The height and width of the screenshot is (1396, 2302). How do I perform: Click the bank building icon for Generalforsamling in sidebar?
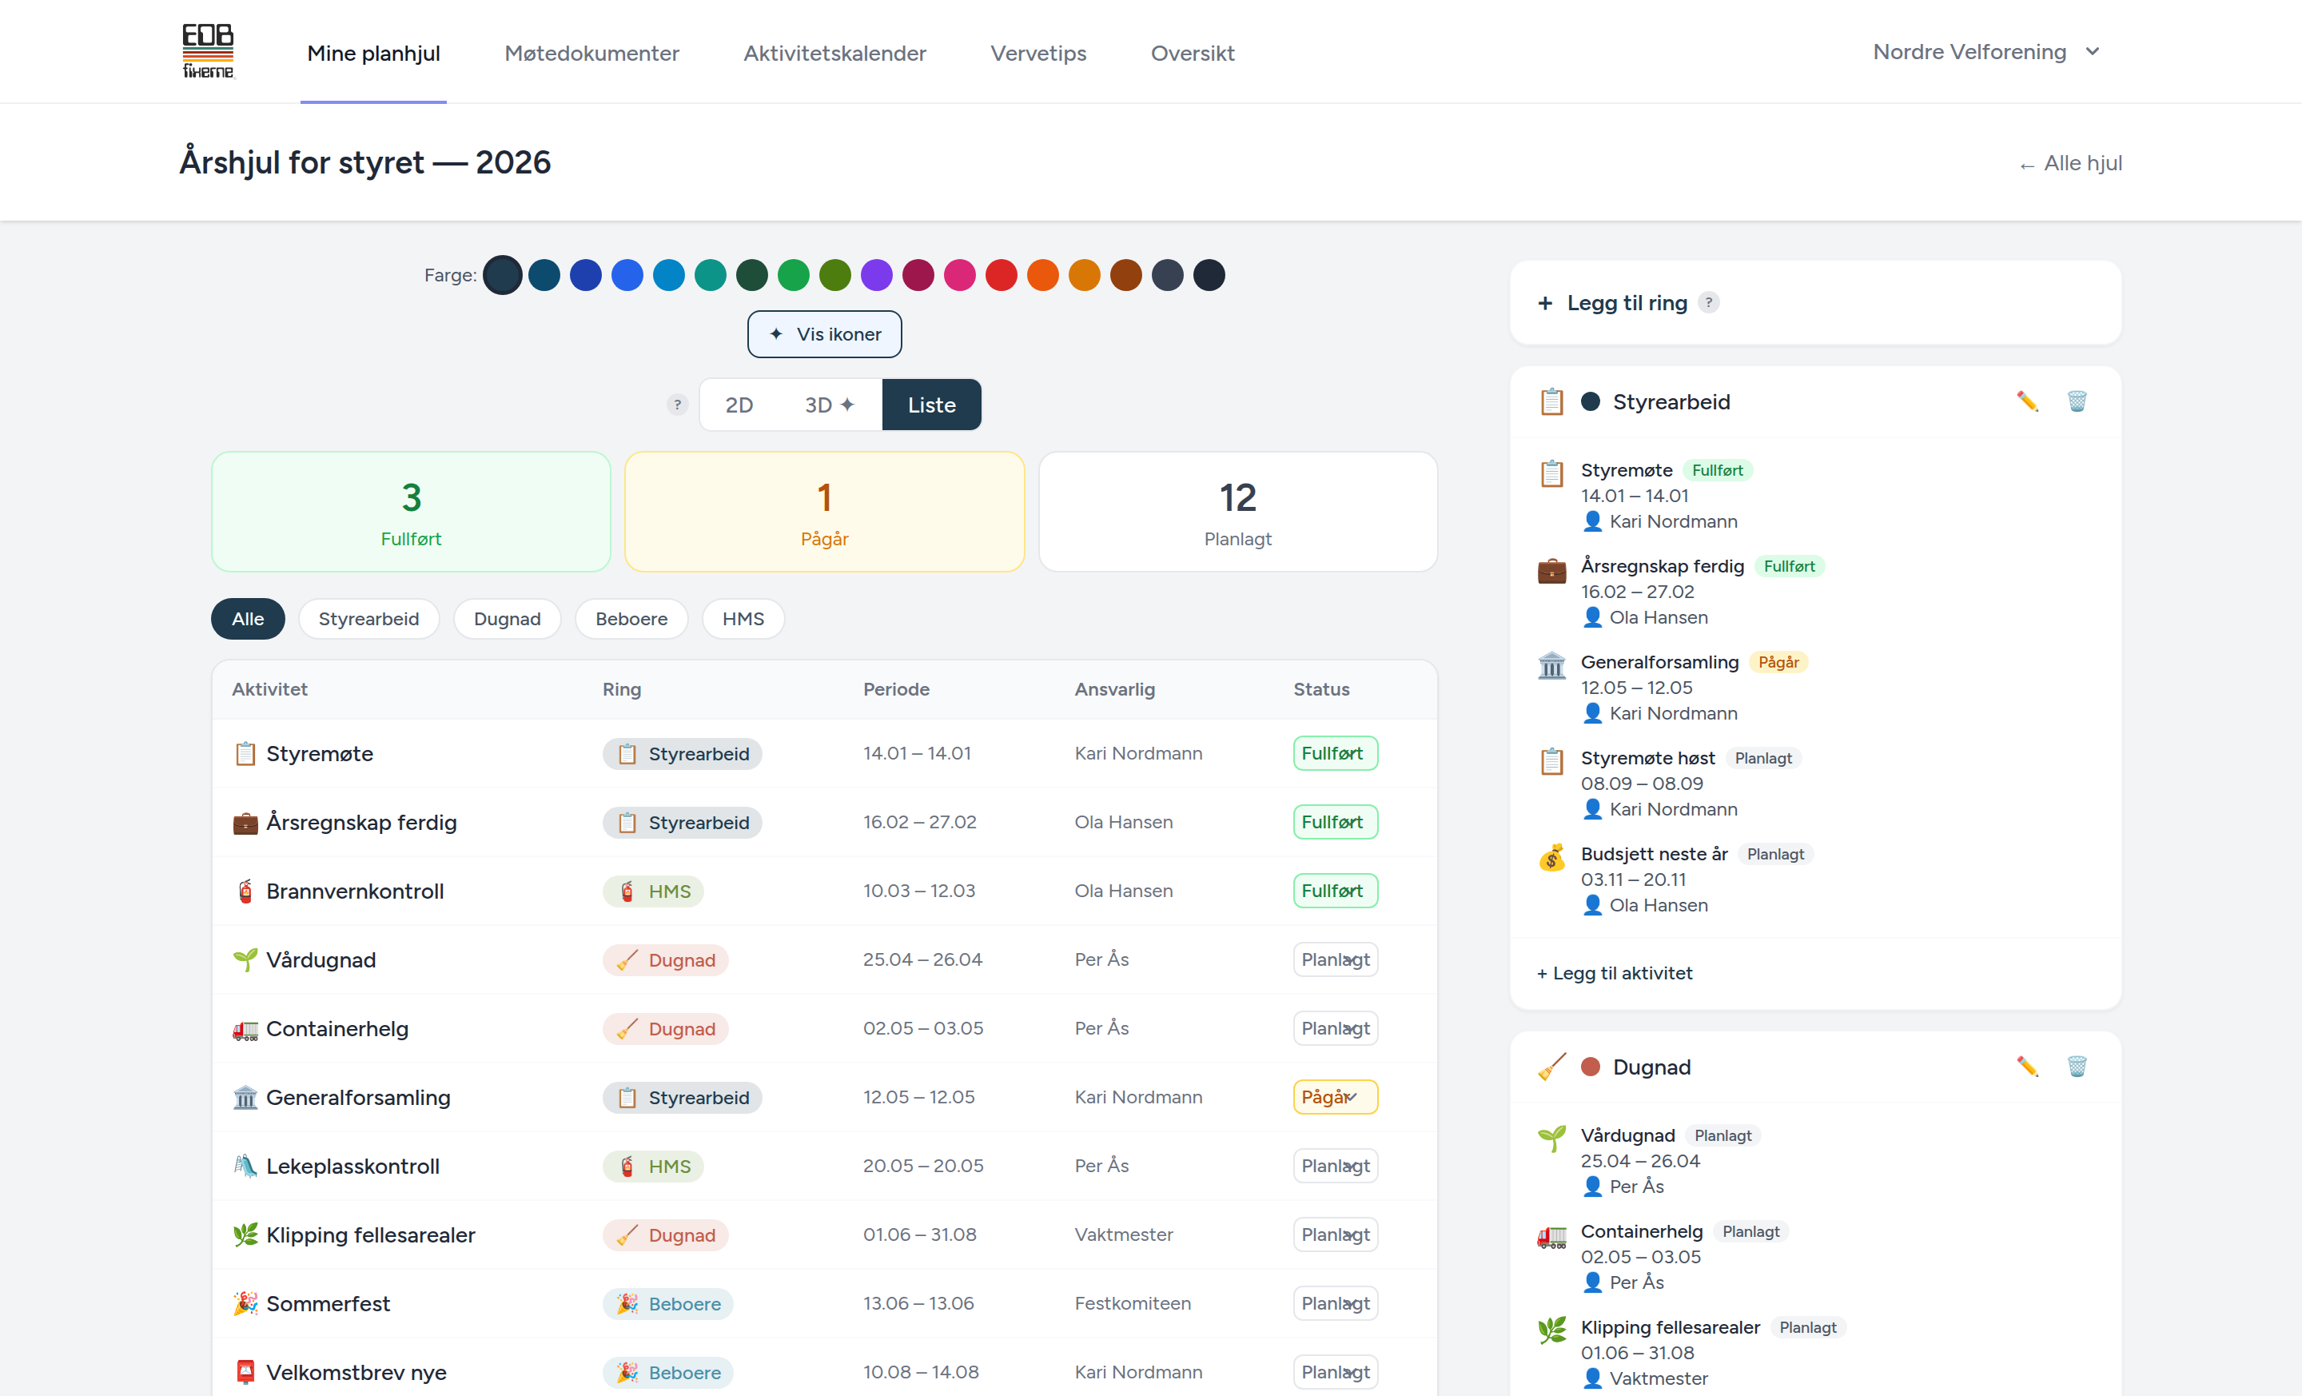[x=1551, y=665]
